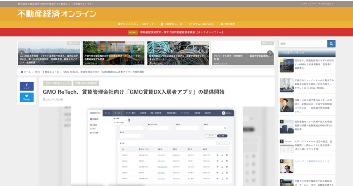Open the プロフィール link in top bar
This screenshot has height=186, width=353.
coord(308,3)
